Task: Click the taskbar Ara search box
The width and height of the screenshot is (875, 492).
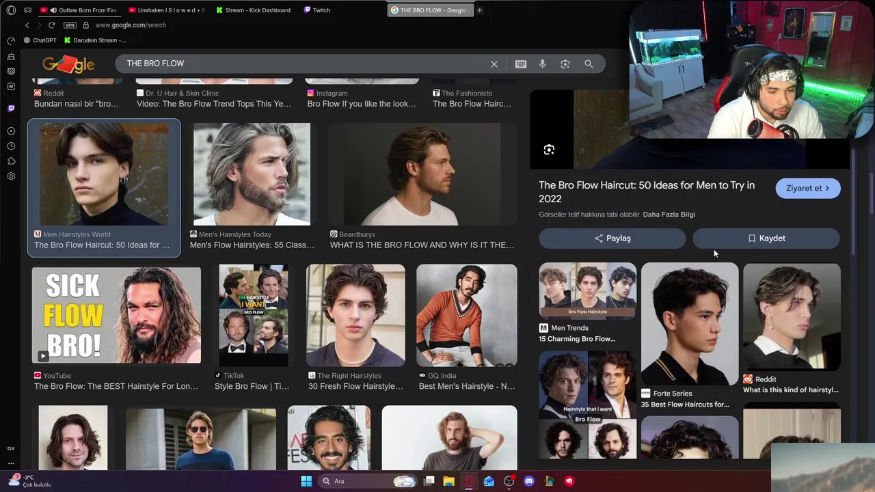Action: [x=368, y=481]
